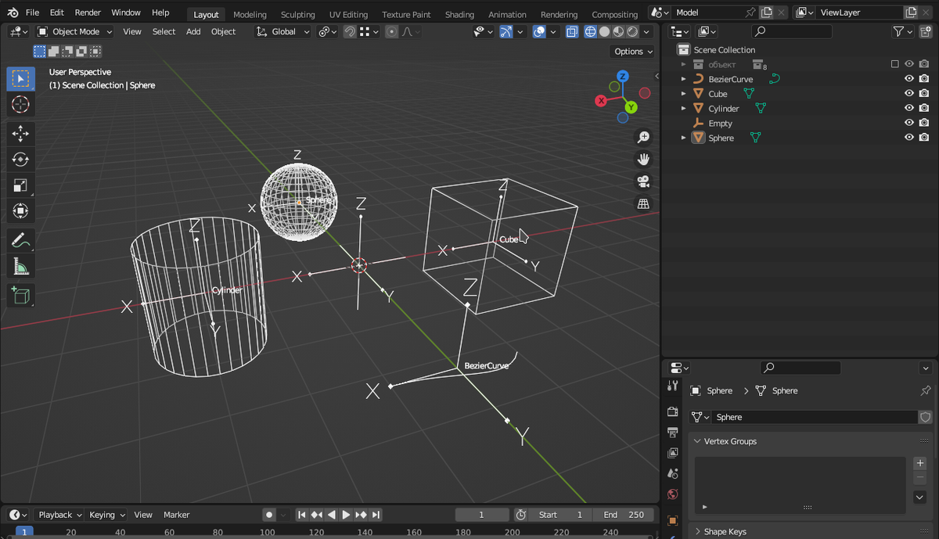Open the viewport Add menu
Screen dimensions: 939x539
click(193, 31)
